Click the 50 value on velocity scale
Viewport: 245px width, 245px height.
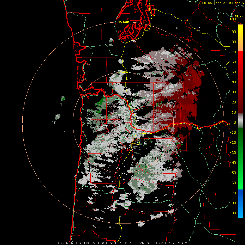tap(234, 72)
